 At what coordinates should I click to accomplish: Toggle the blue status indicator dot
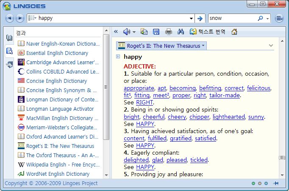coord(266,183)
